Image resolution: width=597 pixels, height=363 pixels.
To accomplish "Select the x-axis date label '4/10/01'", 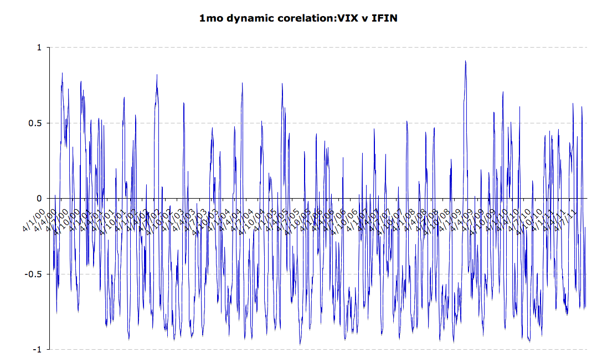I will pyautogui.click(x=114, y=221).
